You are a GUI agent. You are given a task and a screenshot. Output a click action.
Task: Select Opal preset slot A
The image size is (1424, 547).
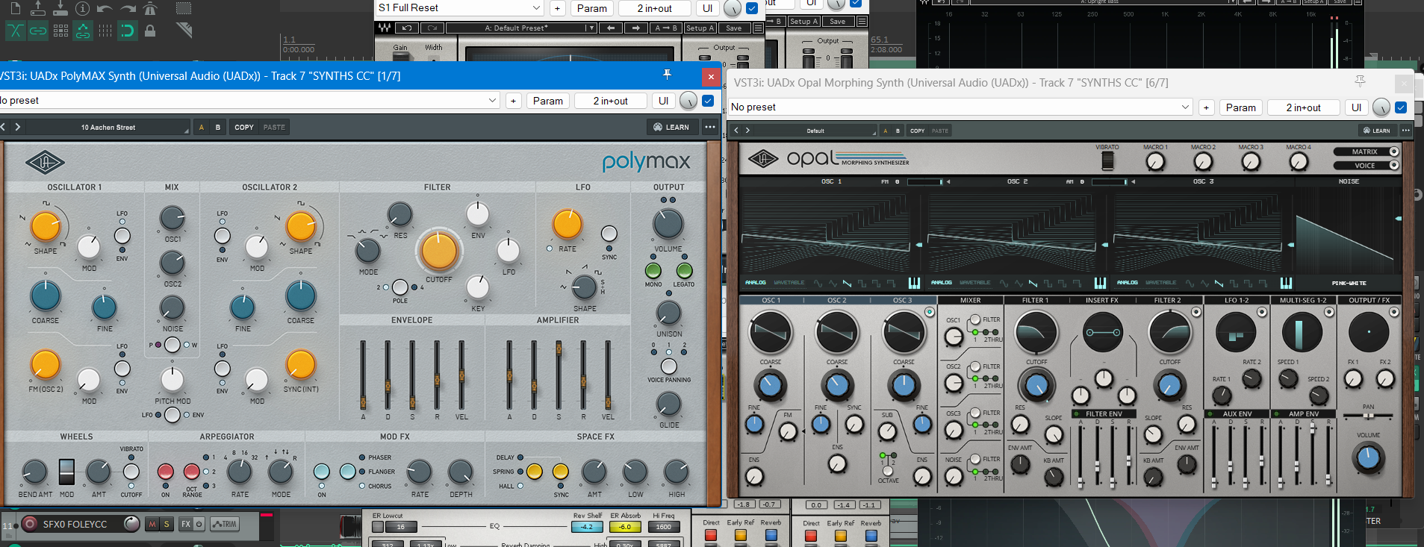click(886, 131)
